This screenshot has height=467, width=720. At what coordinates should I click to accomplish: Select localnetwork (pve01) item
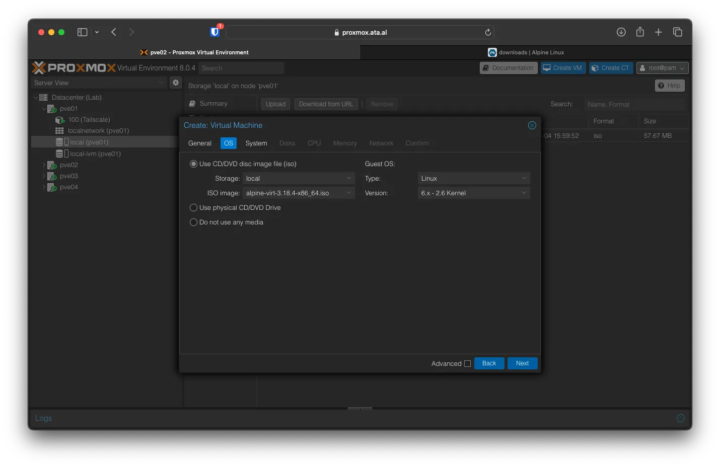98,131
